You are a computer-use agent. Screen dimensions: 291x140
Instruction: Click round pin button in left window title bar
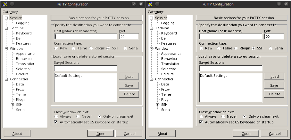(x=12, y=4)
